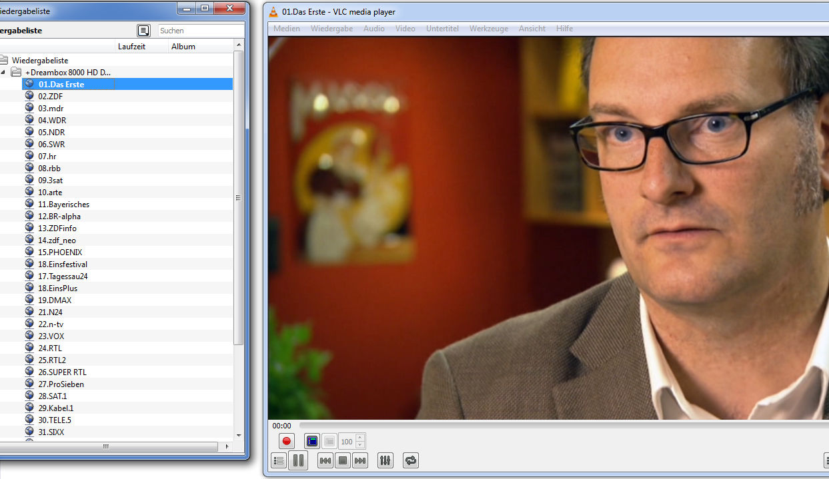Skip to next playlist item
829x479 pixels.
(360, 460)
